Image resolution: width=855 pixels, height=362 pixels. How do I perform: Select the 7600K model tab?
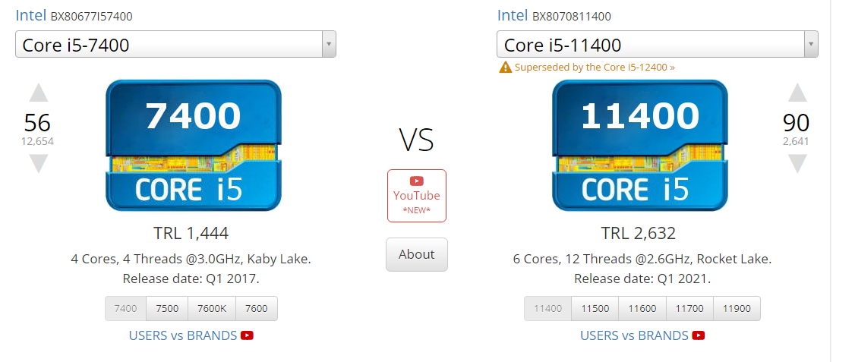click(212, 309)
